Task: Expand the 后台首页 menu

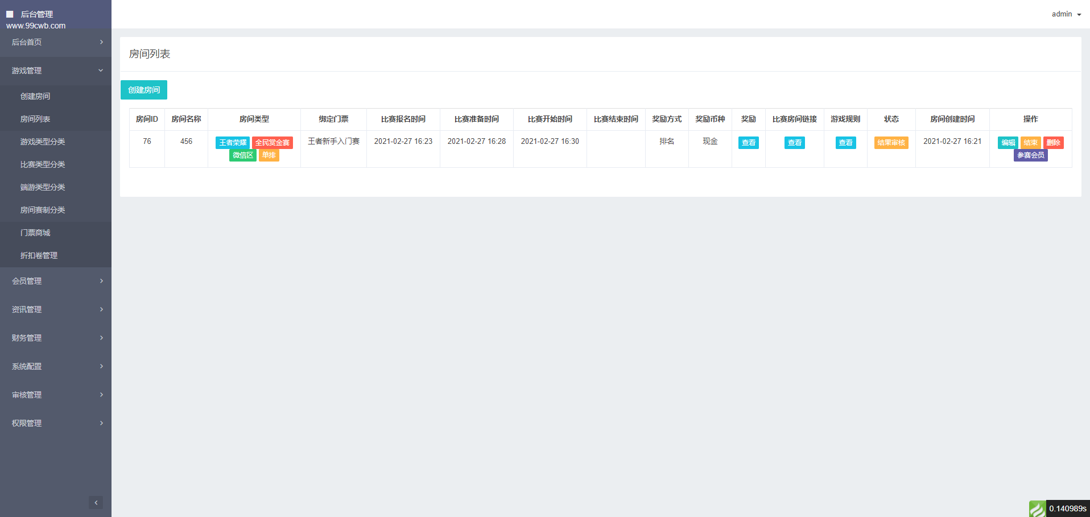Action: (x=56, y=42)
